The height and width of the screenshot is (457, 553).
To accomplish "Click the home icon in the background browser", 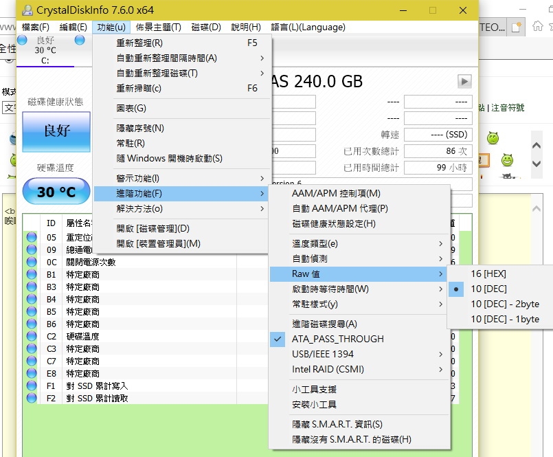I will pos(537,27).
